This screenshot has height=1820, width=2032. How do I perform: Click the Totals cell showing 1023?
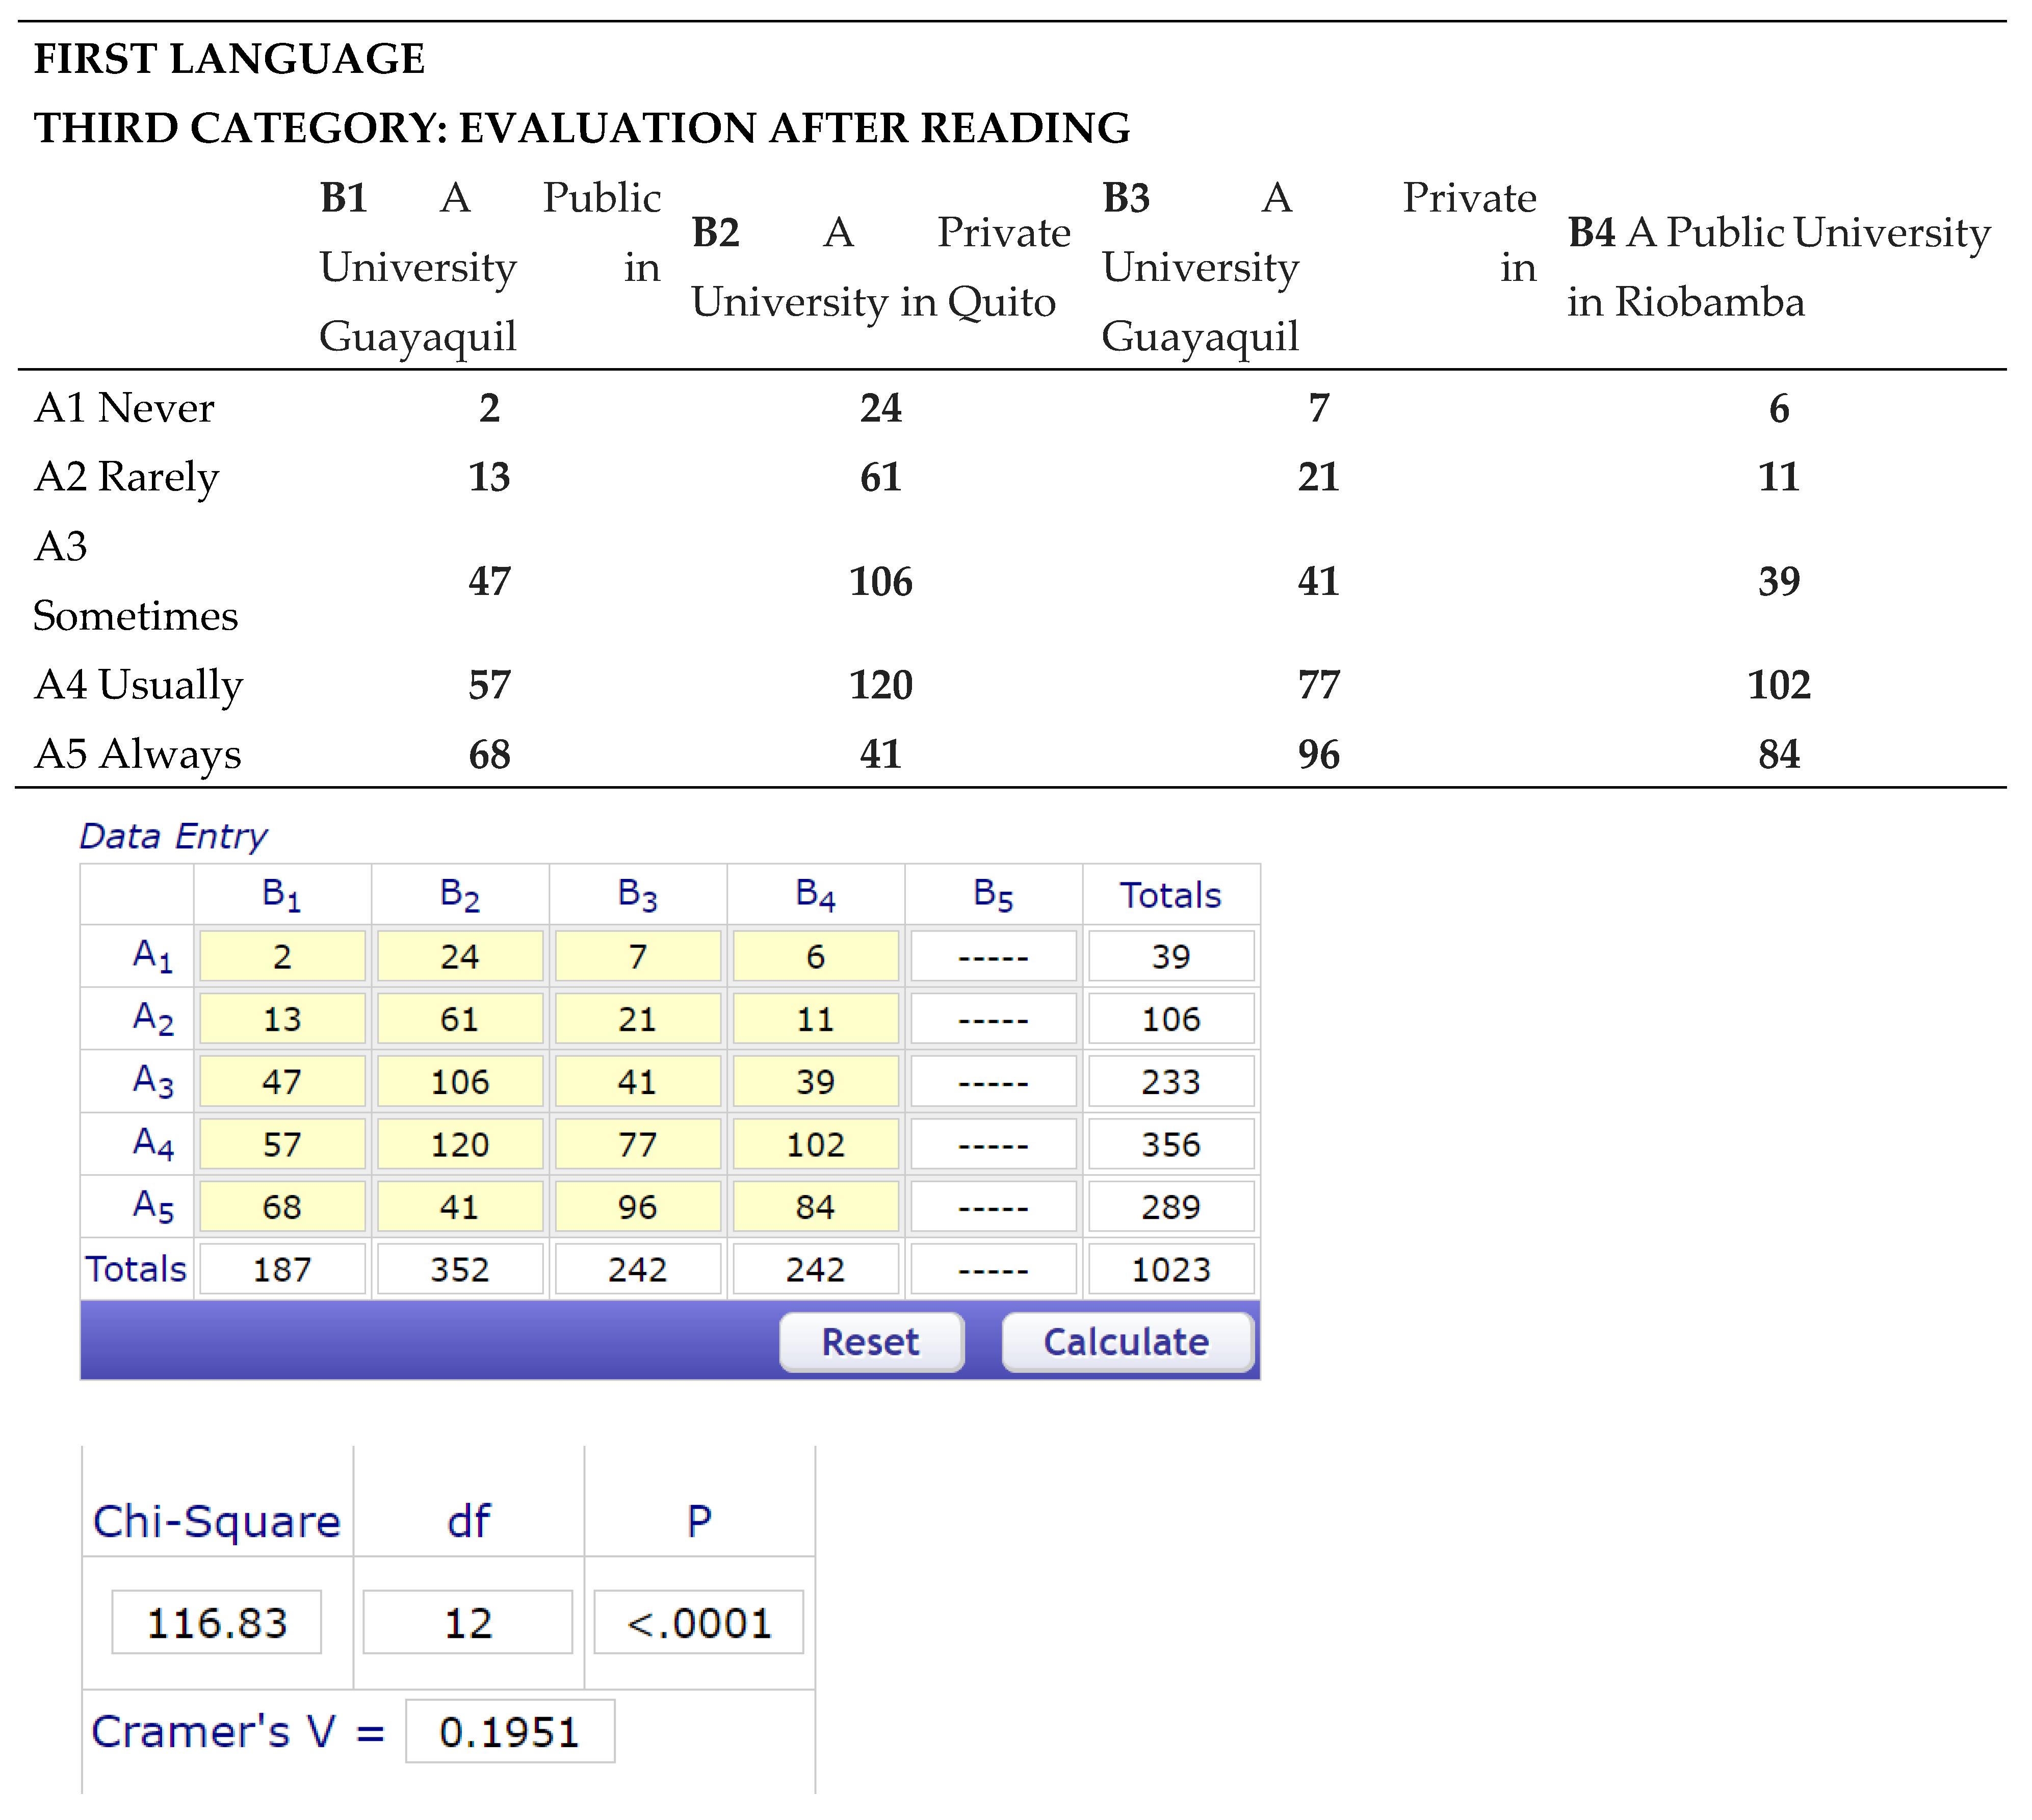point(1170,1268)
